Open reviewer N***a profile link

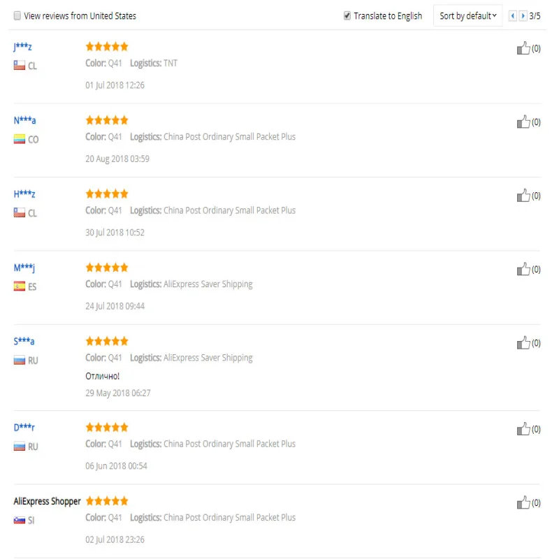coord(24,120)
